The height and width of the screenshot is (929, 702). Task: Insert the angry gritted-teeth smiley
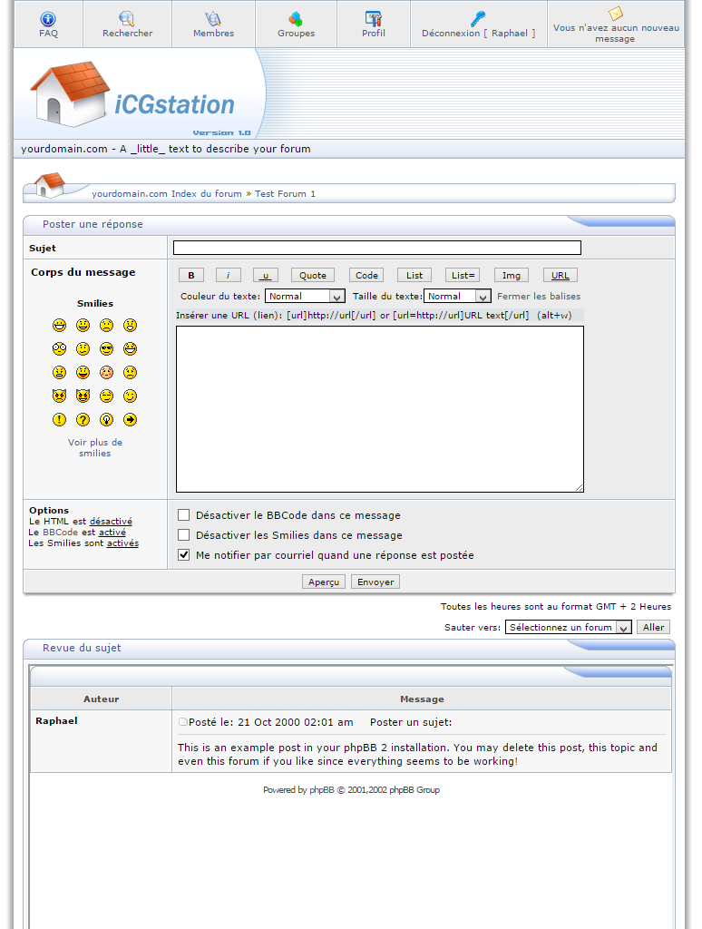(59, 373)
